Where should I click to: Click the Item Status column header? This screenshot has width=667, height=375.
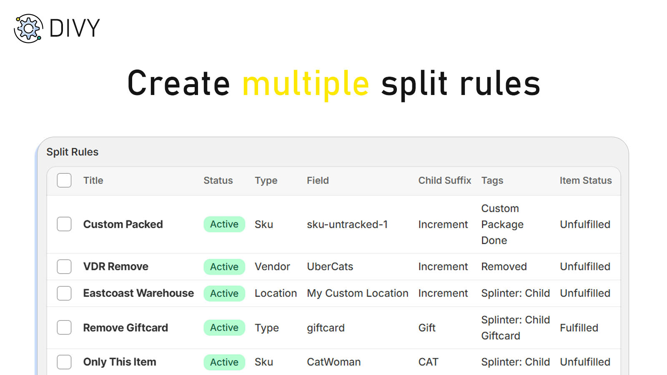click(585, 180)
